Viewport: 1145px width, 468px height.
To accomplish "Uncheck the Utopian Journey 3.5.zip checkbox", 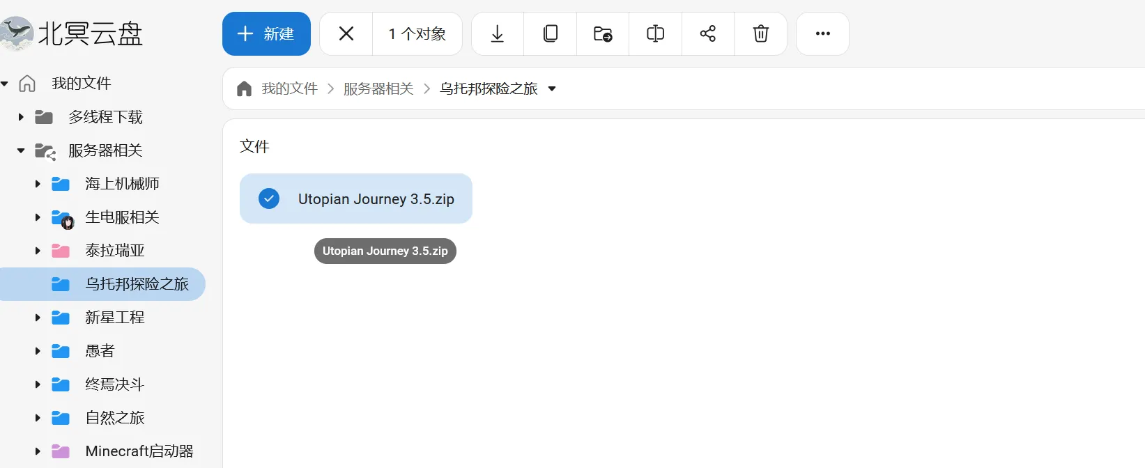I will coord(269,198).
